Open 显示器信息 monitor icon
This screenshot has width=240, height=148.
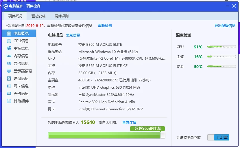[9, 71]
